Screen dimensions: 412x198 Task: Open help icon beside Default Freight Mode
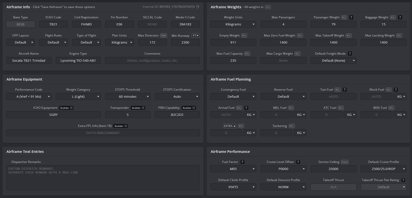pos(350,54)
